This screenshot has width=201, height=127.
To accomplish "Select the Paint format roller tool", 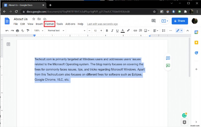I will [x=28, y=31].
